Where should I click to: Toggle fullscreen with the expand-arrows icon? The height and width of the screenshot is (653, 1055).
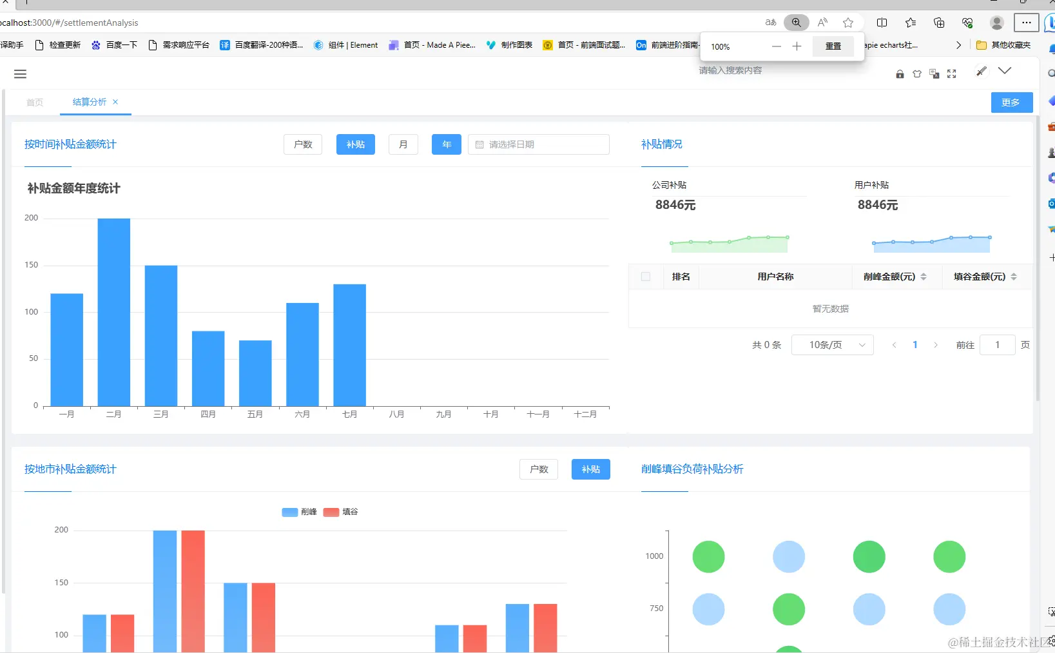point(952,74)
